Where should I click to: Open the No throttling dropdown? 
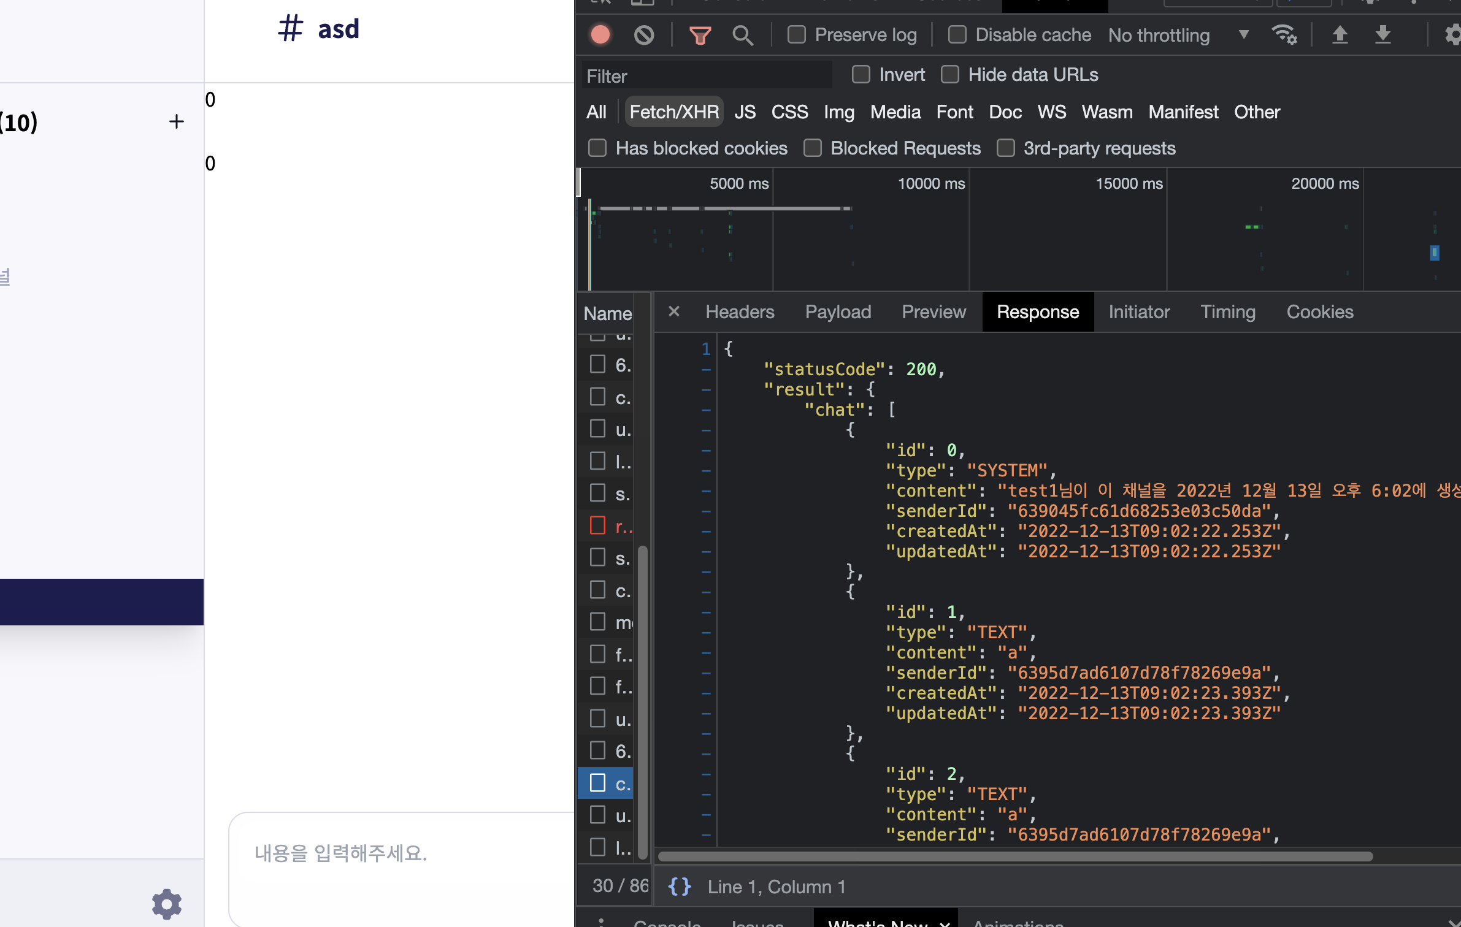[1179, 35]
